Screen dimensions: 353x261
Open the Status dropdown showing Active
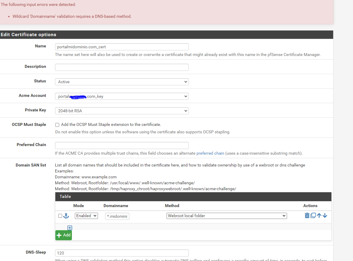(122, 82)
